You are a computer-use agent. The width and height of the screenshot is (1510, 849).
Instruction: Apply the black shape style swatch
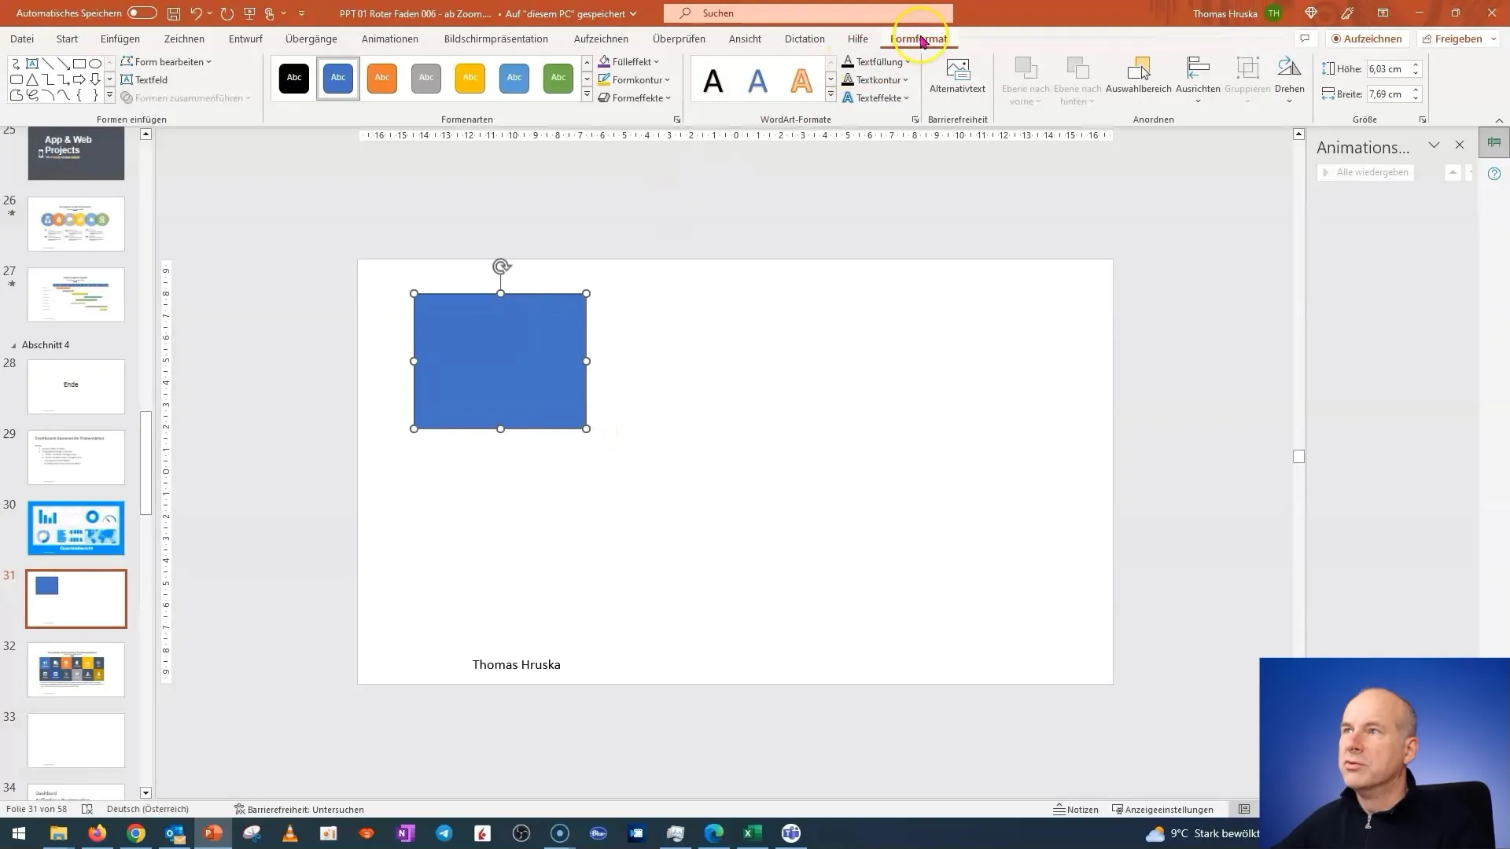coord(294,78)
